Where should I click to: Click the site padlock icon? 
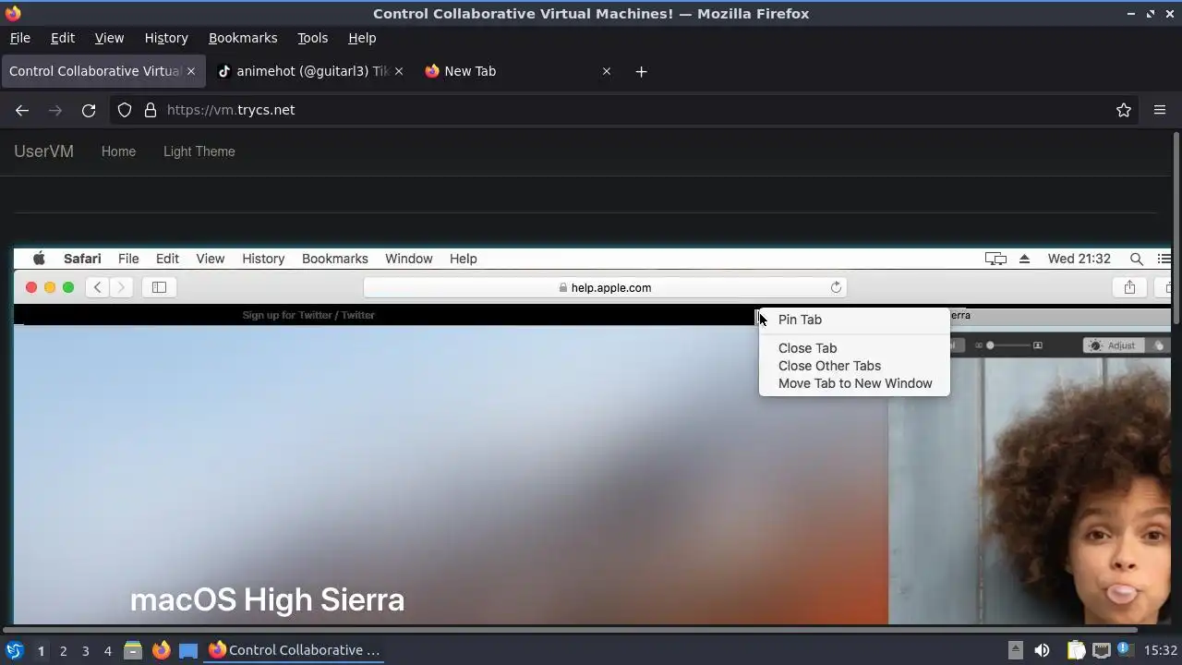[x=151, y=110]
